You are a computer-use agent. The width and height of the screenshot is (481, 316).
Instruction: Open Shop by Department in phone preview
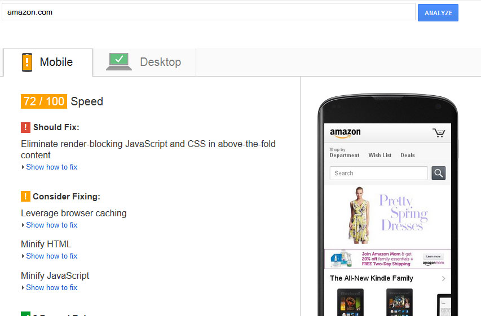click(x=344, y=152)
